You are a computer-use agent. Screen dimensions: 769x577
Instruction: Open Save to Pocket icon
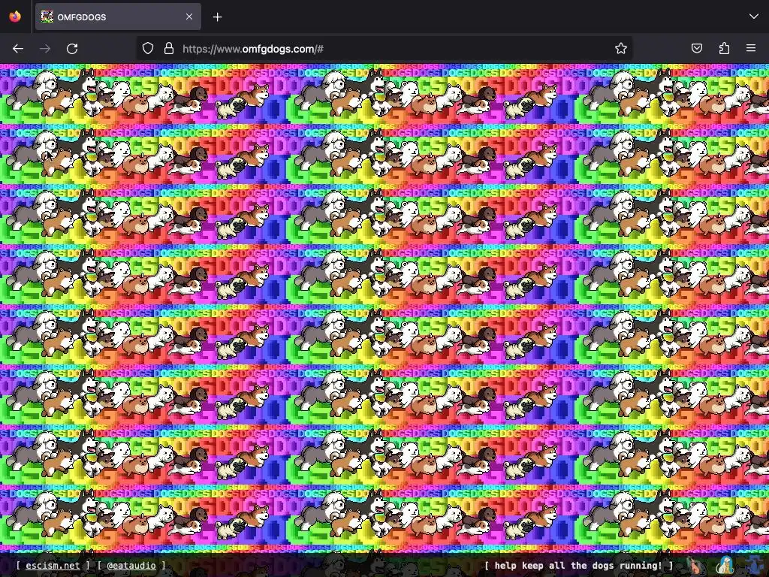pos(696,48)
